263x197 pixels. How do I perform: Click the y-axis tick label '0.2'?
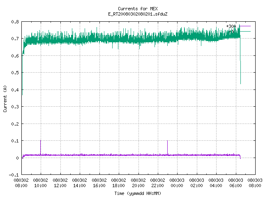[15, 124]
